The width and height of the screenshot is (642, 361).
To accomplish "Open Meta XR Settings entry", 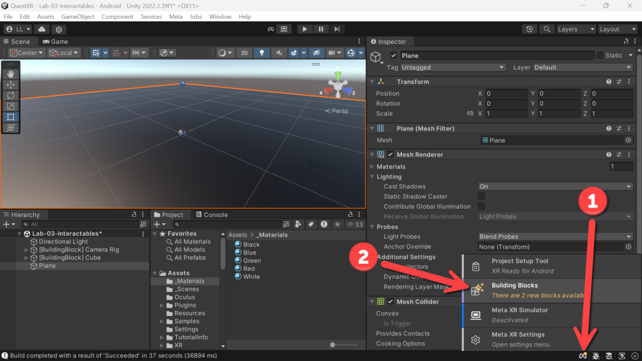I will coord(552,339).
